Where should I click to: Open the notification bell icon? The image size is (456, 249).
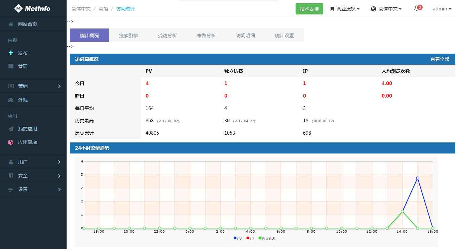tap(417, 9)
